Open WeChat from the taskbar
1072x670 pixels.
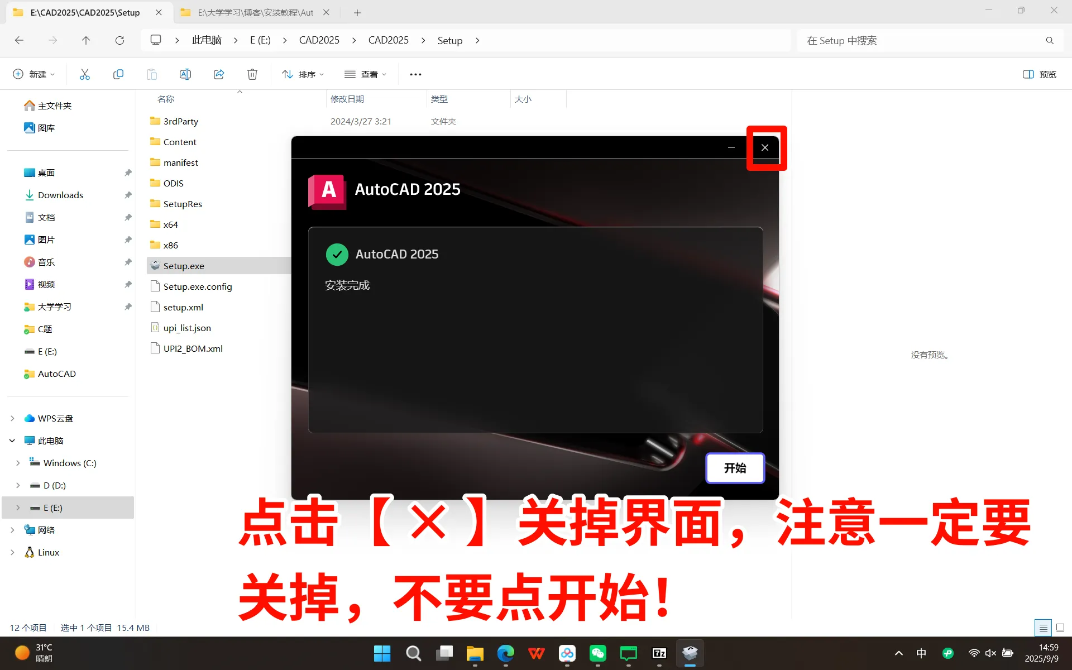(597, 653)
